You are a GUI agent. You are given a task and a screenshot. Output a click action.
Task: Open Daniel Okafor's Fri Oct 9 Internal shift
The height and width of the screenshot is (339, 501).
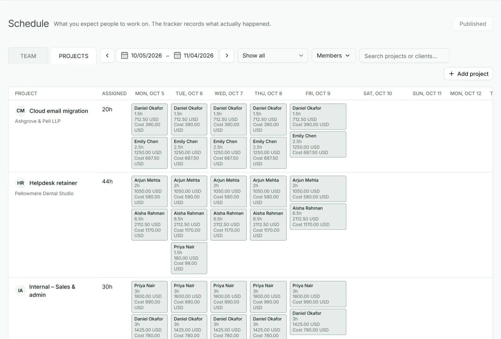tap(318, 322)
